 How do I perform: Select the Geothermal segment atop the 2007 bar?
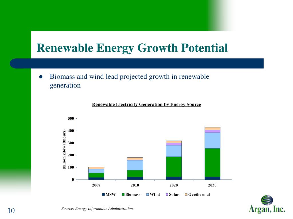pyautogui.click(x=96, y=168)
